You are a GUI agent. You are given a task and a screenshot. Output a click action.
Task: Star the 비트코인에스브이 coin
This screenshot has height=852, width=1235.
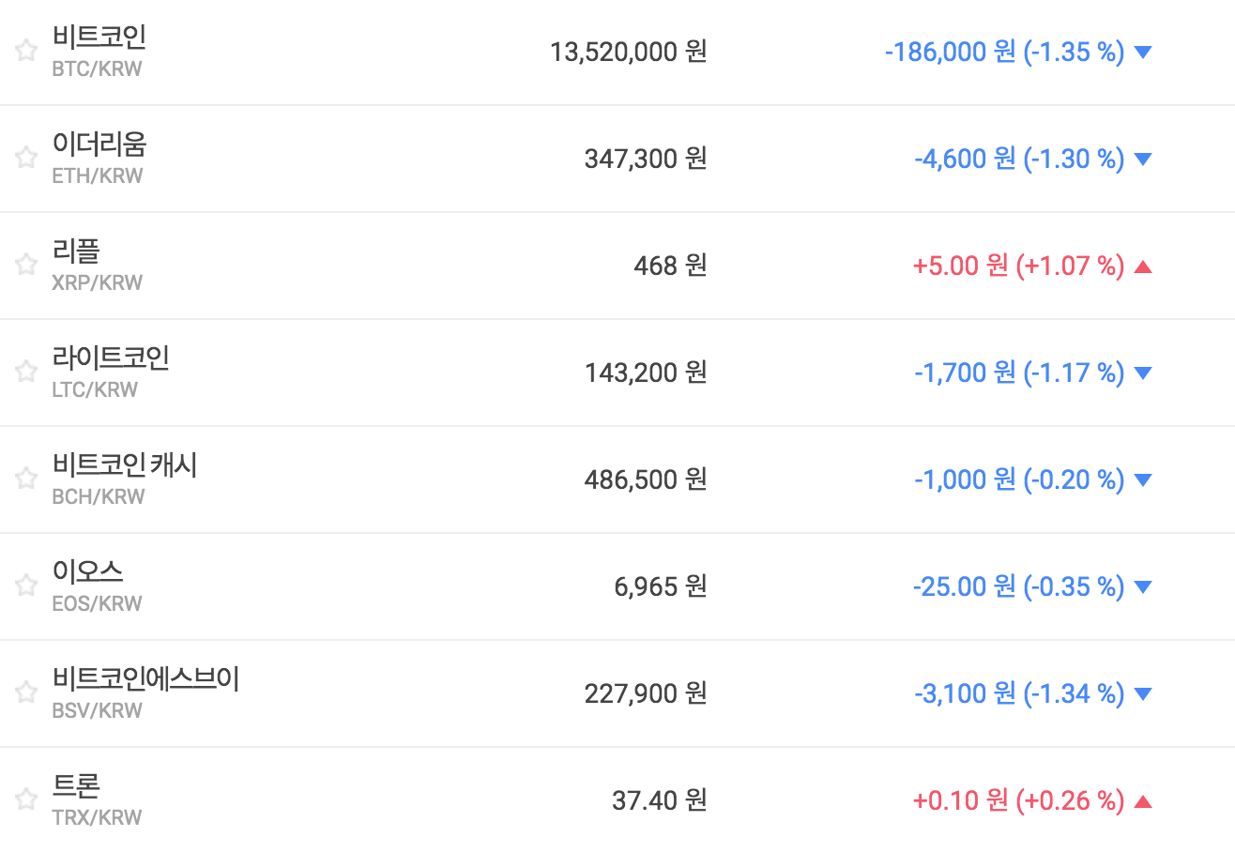click(x=25, y=693)
